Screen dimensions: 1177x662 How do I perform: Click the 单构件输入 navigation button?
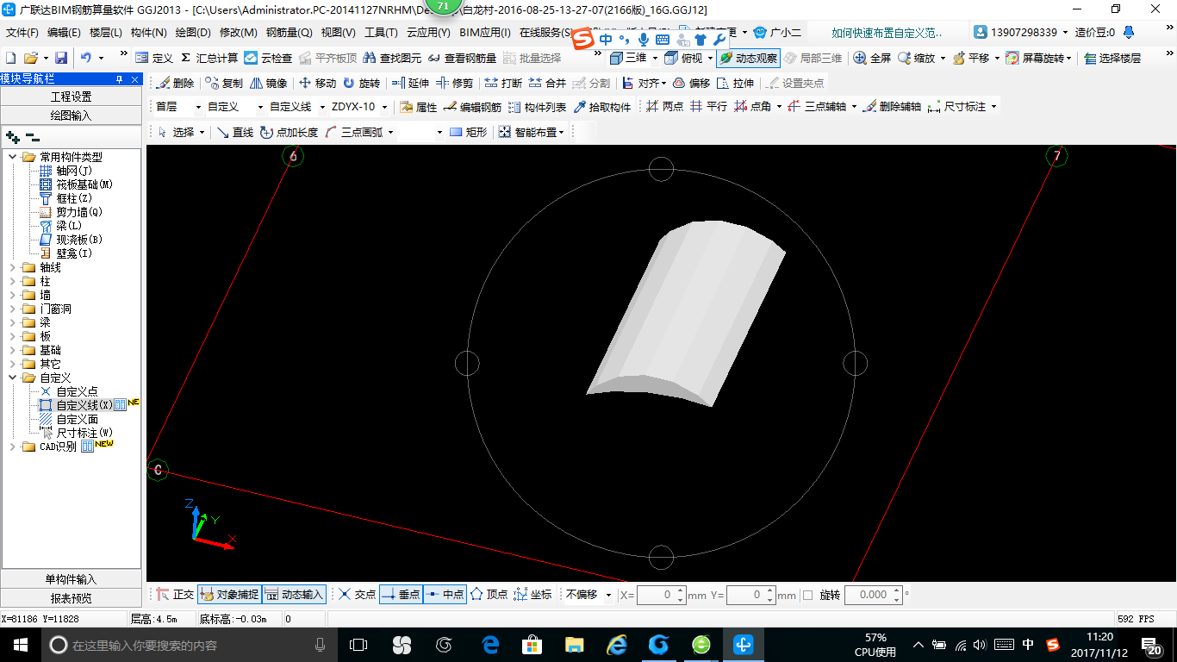(71, 579)
